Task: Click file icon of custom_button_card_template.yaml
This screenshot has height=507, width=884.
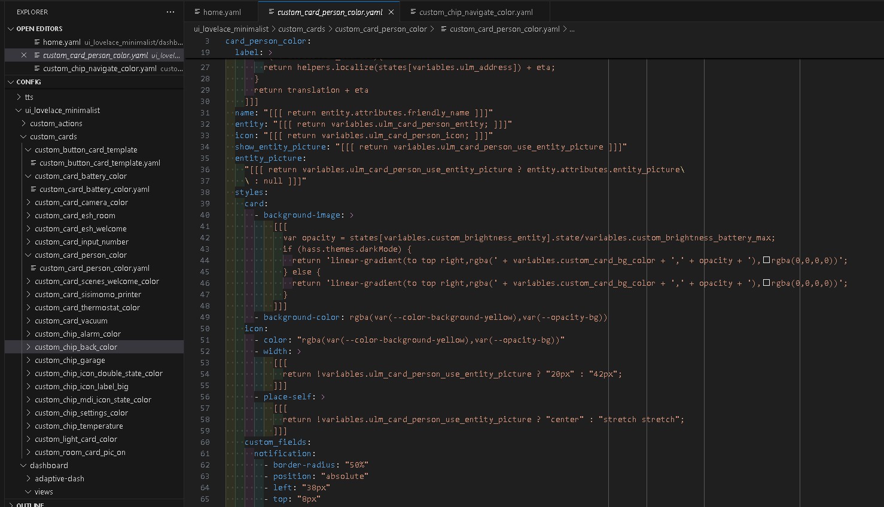Action: pos(34,163)
